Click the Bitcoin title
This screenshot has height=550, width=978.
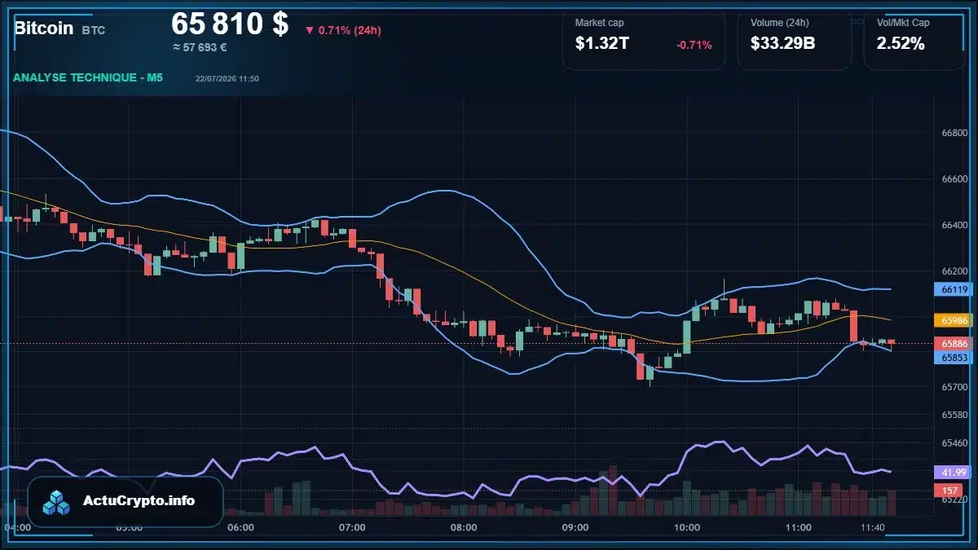[43, 28]
